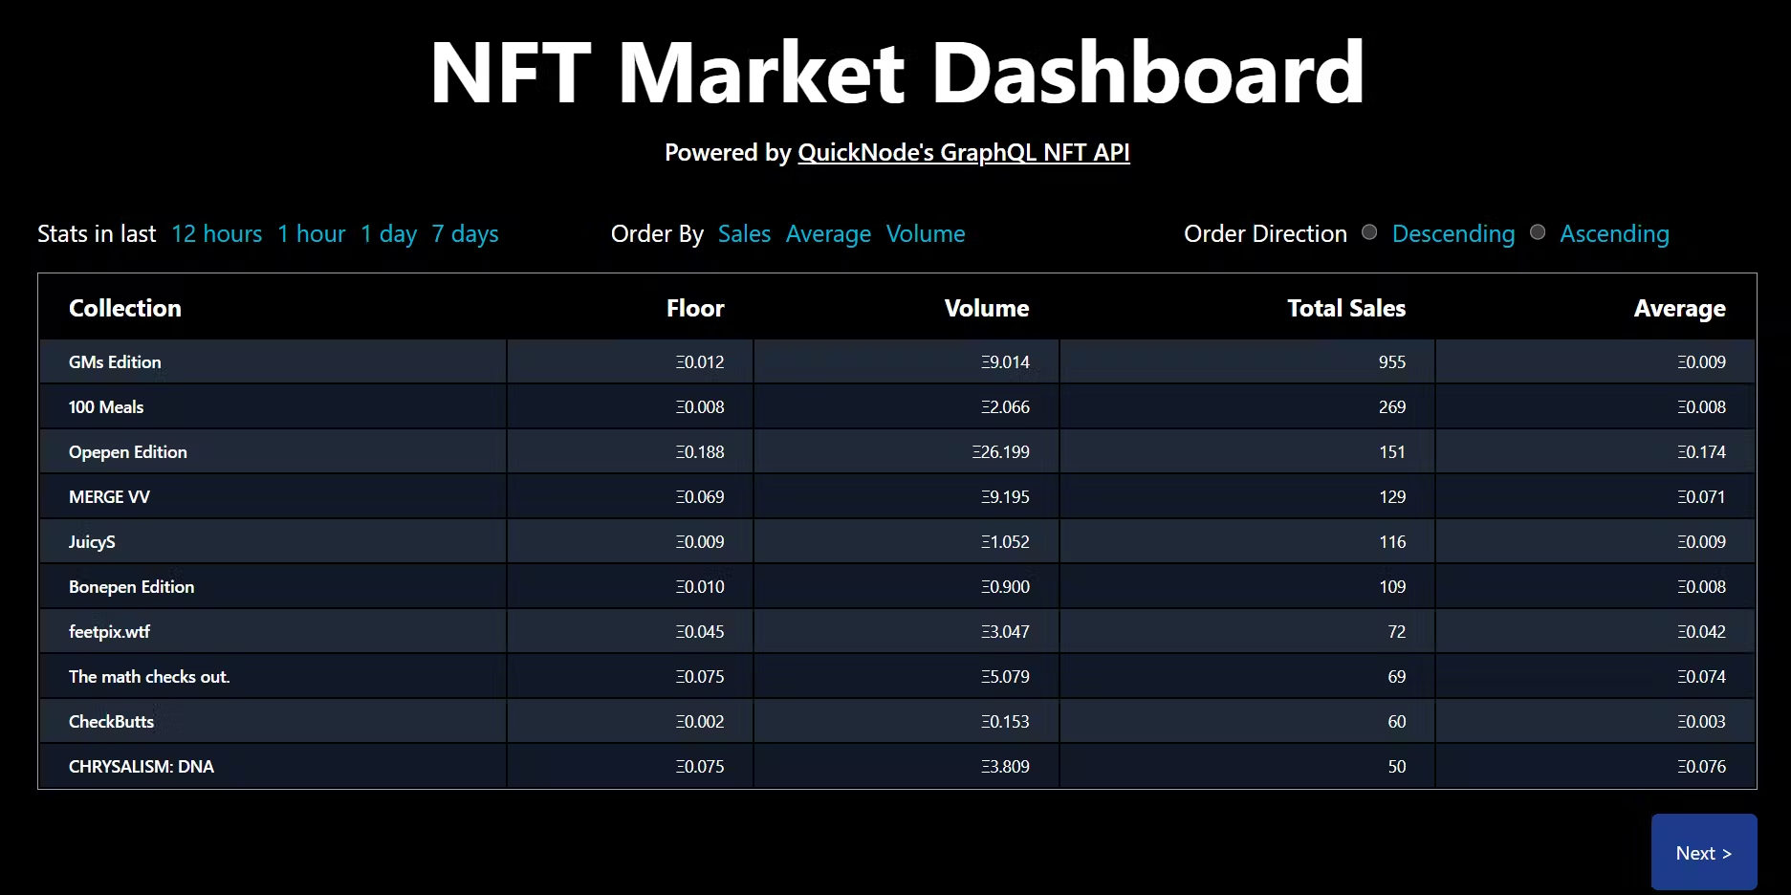Screen dimensions: 1791x895
Task: Click the Descending order label
Action: tap(1452, 234)
